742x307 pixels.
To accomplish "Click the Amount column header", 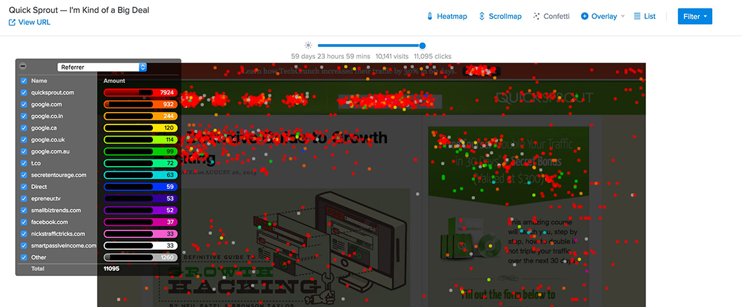I will pos(114,81).
